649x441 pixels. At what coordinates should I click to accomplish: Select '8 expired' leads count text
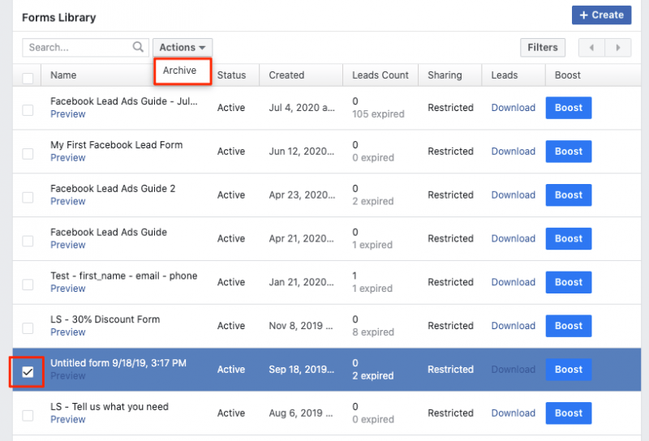373,332
